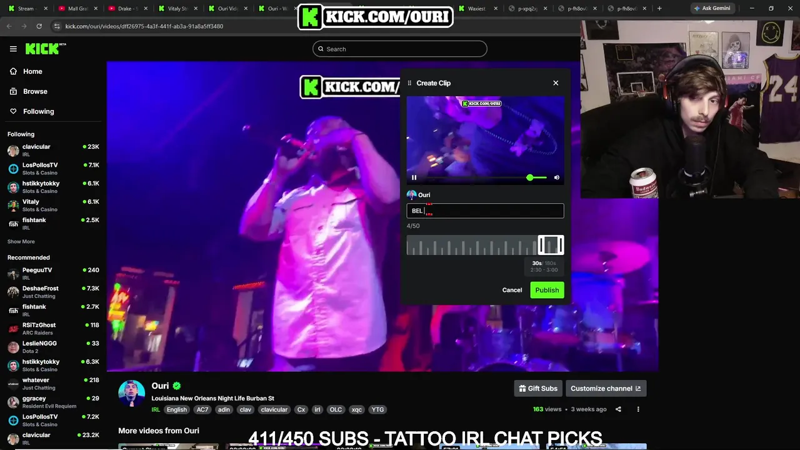Click Ask Gemini button
Viewport: 800px width, 450px height.
[712, 9]
